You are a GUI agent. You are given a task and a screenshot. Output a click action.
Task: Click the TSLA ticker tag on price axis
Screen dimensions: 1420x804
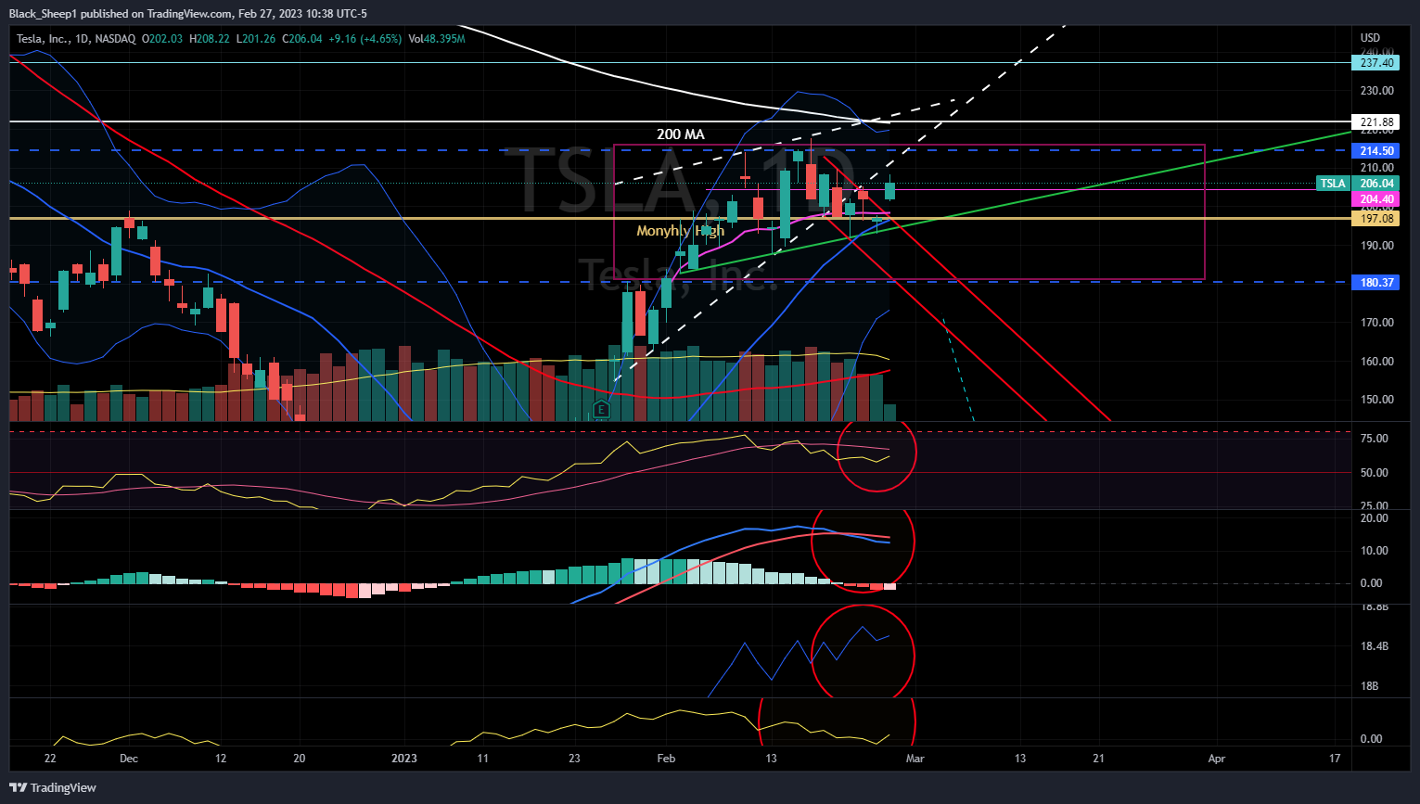(1333, 184)
